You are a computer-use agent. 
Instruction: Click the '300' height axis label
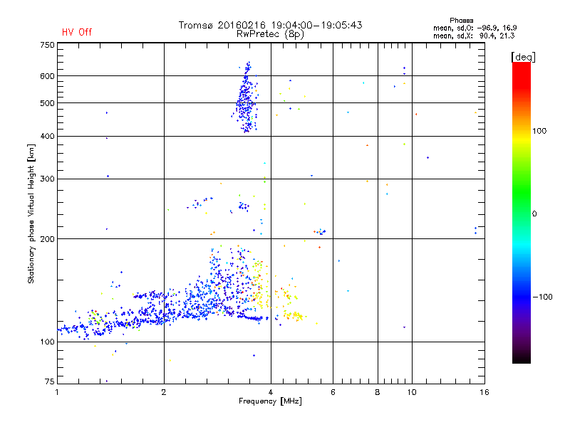point(47,179)
